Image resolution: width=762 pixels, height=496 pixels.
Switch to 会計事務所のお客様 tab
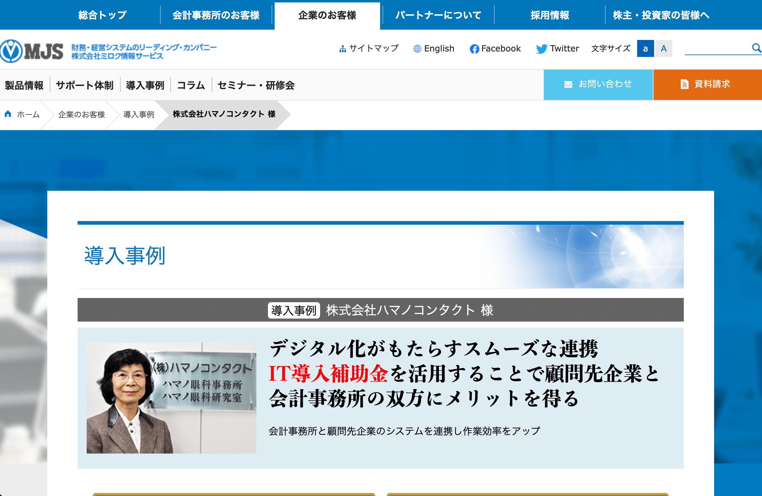pyautogui.click(x=216, y=15)
